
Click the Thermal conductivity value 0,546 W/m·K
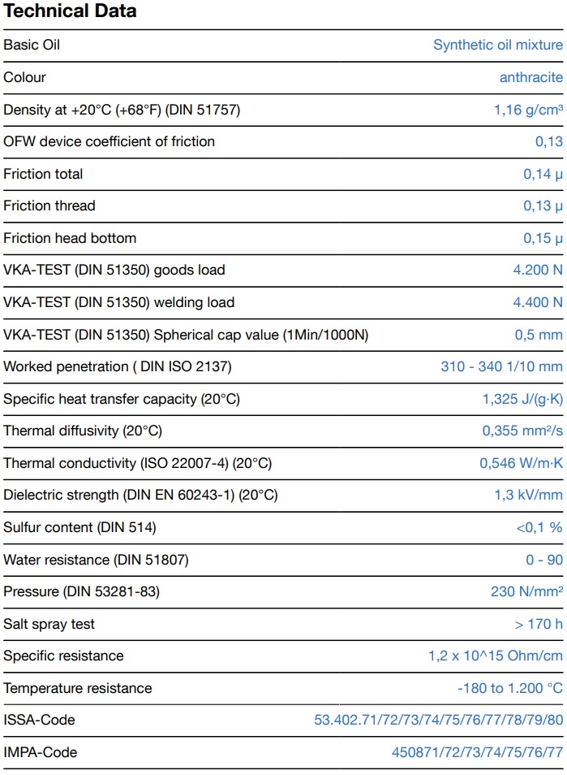point(521,464)
